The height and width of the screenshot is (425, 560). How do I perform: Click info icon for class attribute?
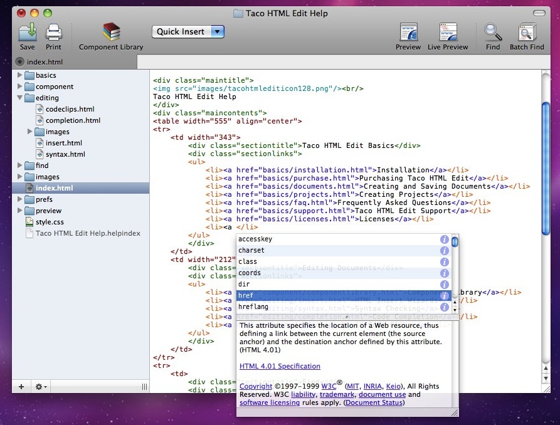(x=444, y=262)
